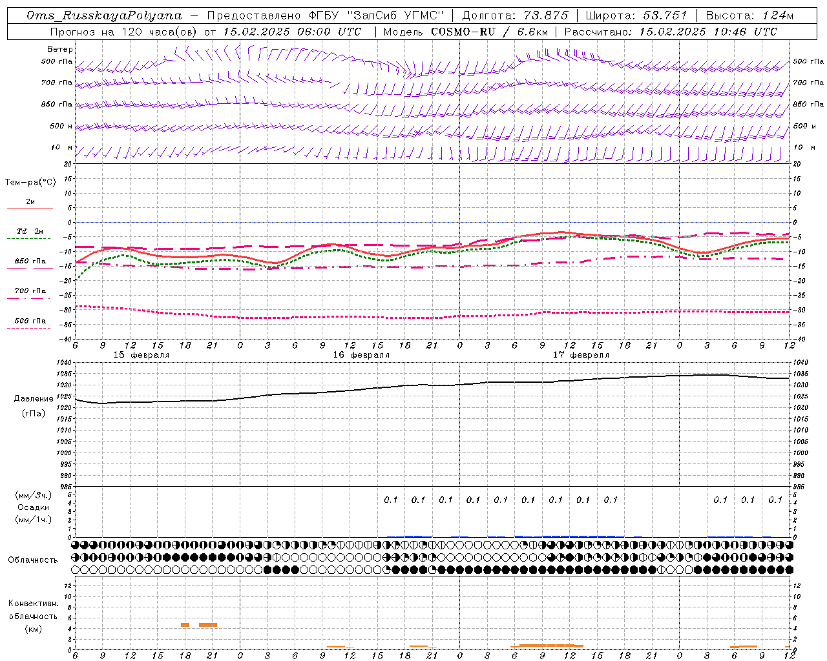The image size is (827, 661).
Task: Click the Ветер panel label
Action: tap(60, 49)
